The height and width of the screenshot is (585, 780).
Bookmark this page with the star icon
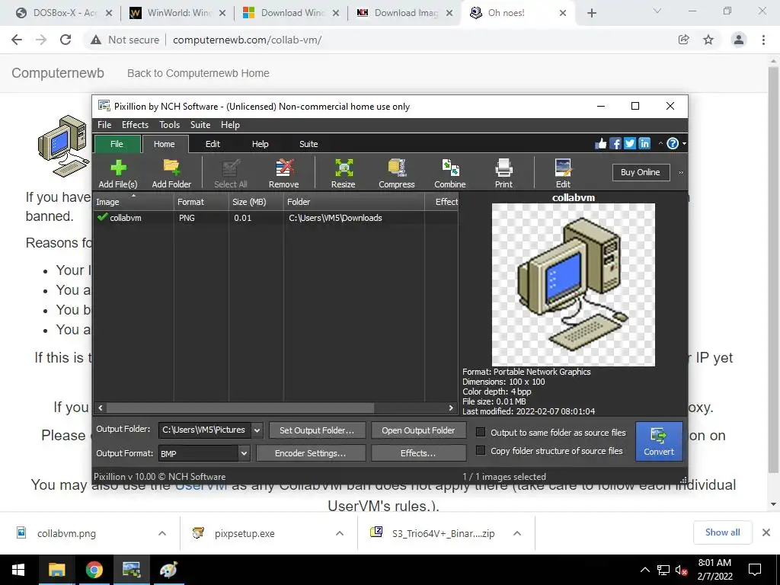[708, 40]
